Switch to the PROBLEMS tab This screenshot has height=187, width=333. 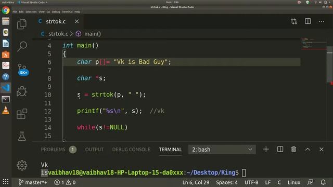click(53, 150)
